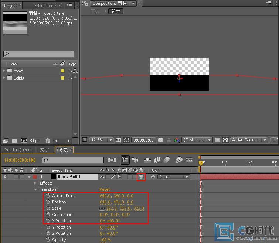The height and width of the screenshot is (243, 279).
Task: Click Position value 451.0
Action: click(119, 202)
